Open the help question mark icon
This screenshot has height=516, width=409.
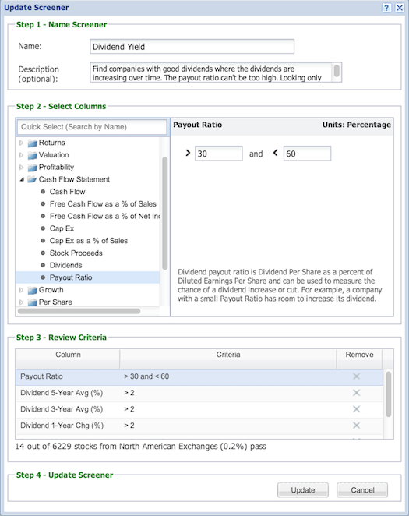point(386,8)
